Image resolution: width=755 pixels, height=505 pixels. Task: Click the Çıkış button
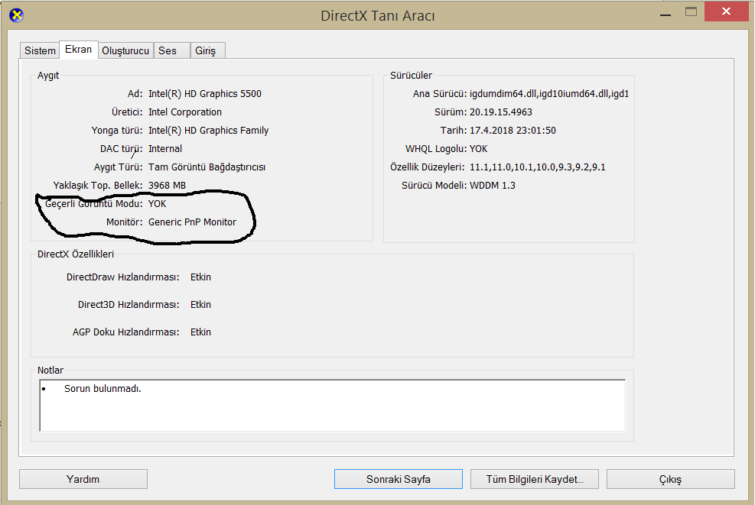coord(670,479)
